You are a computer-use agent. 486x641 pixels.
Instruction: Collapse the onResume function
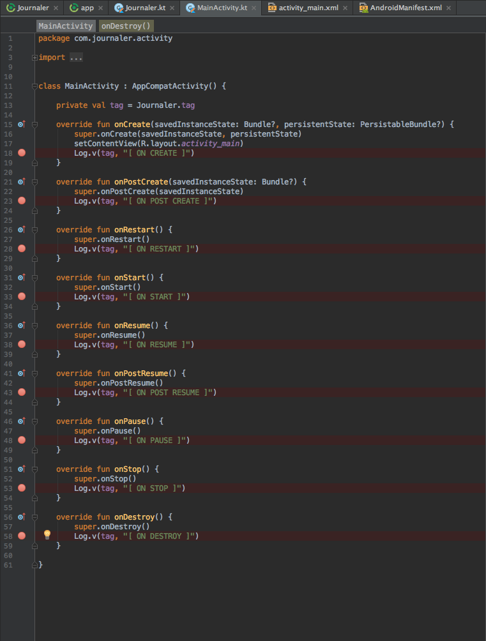(34, 326)
